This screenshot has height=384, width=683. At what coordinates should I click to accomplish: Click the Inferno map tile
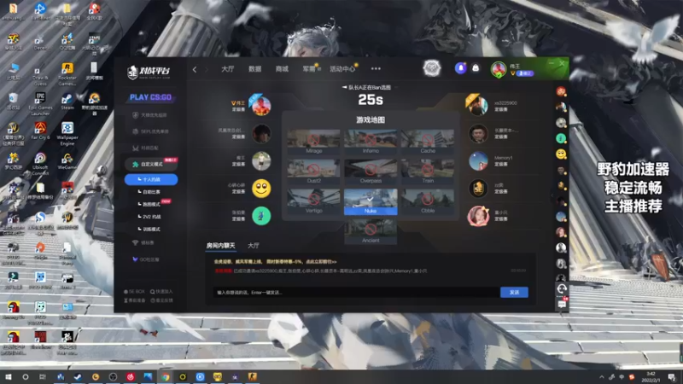(371, 142)
